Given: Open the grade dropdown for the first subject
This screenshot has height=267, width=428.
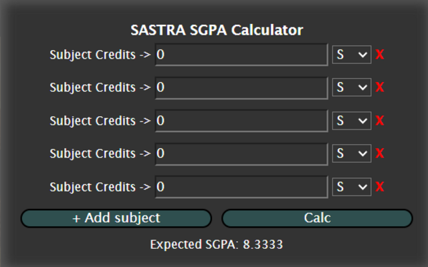Looking at the screenshot, I should [352, 55].
